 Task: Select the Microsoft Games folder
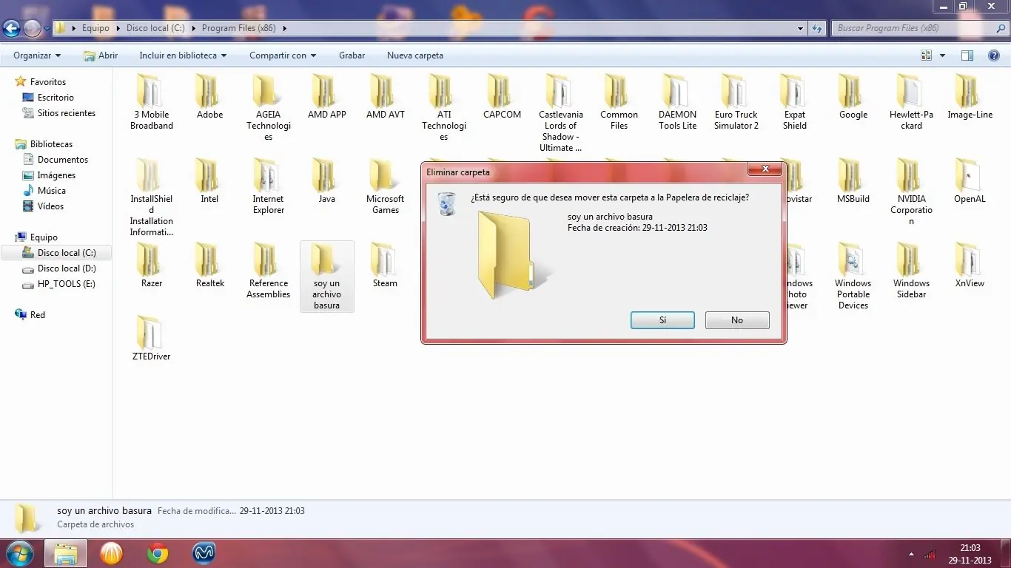click(x=386, y=186)
